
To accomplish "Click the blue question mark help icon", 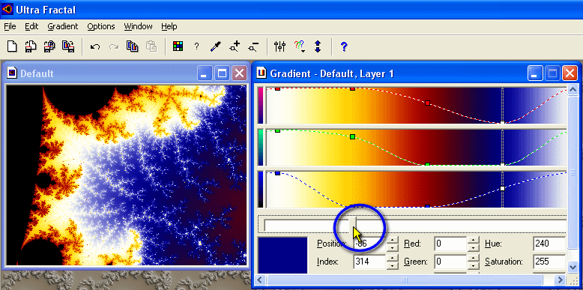I will 344,47.
